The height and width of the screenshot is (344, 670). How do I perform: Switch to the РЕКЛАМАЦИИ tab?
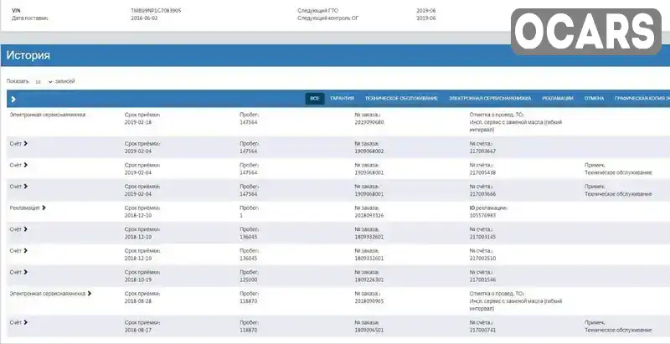(x=558, y=99)
